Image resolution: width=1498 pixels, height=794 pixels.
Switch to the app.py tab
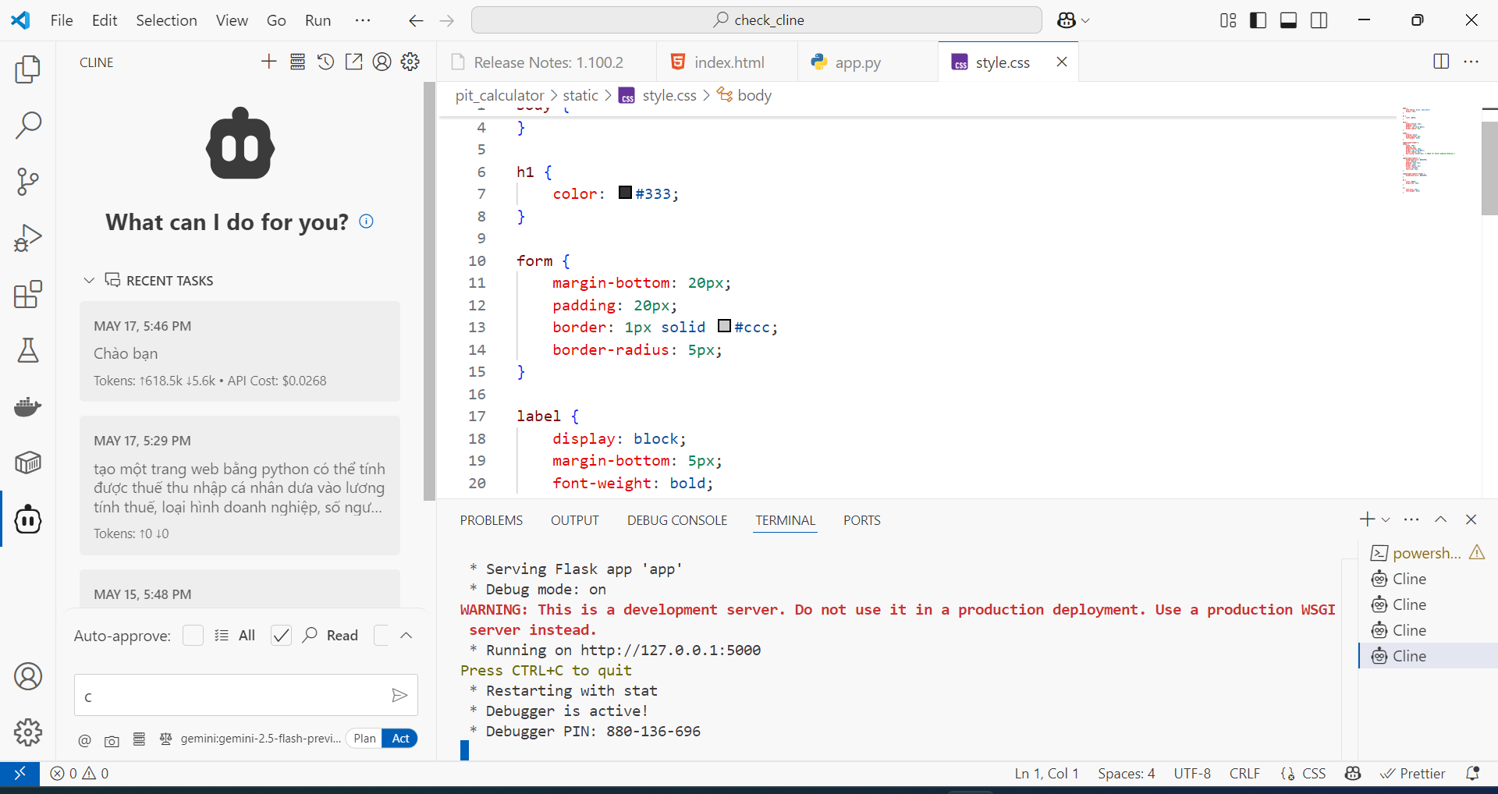pos(857,62)
